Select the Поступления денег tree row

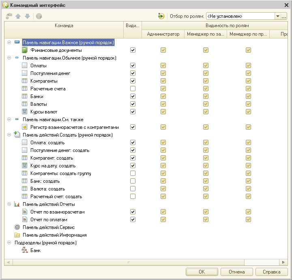coord(50,73)
